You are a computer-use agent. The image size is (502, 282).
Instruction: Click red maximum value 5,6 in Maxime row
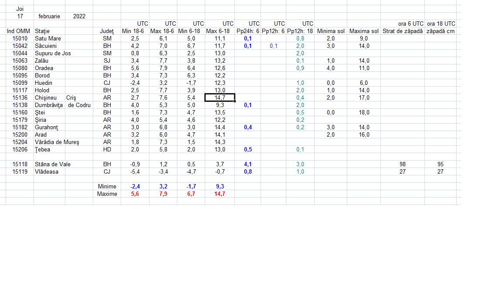click(x=135, y=194)
